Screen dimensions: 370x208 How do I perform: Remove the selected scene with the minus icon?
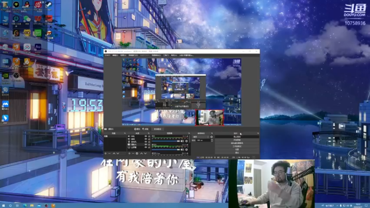(x=110, y=153)
